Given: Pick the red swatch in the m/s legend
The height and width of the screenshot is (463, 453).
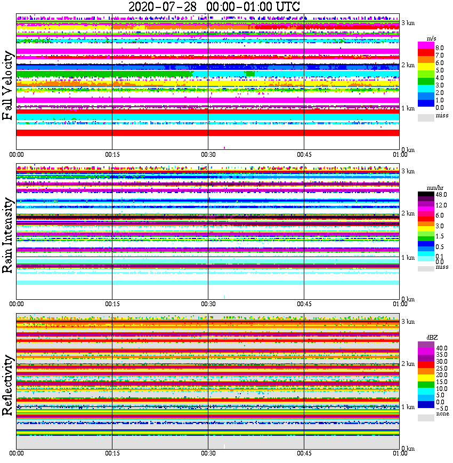Looking at the screenshot, I should click(x=426, y=53).
